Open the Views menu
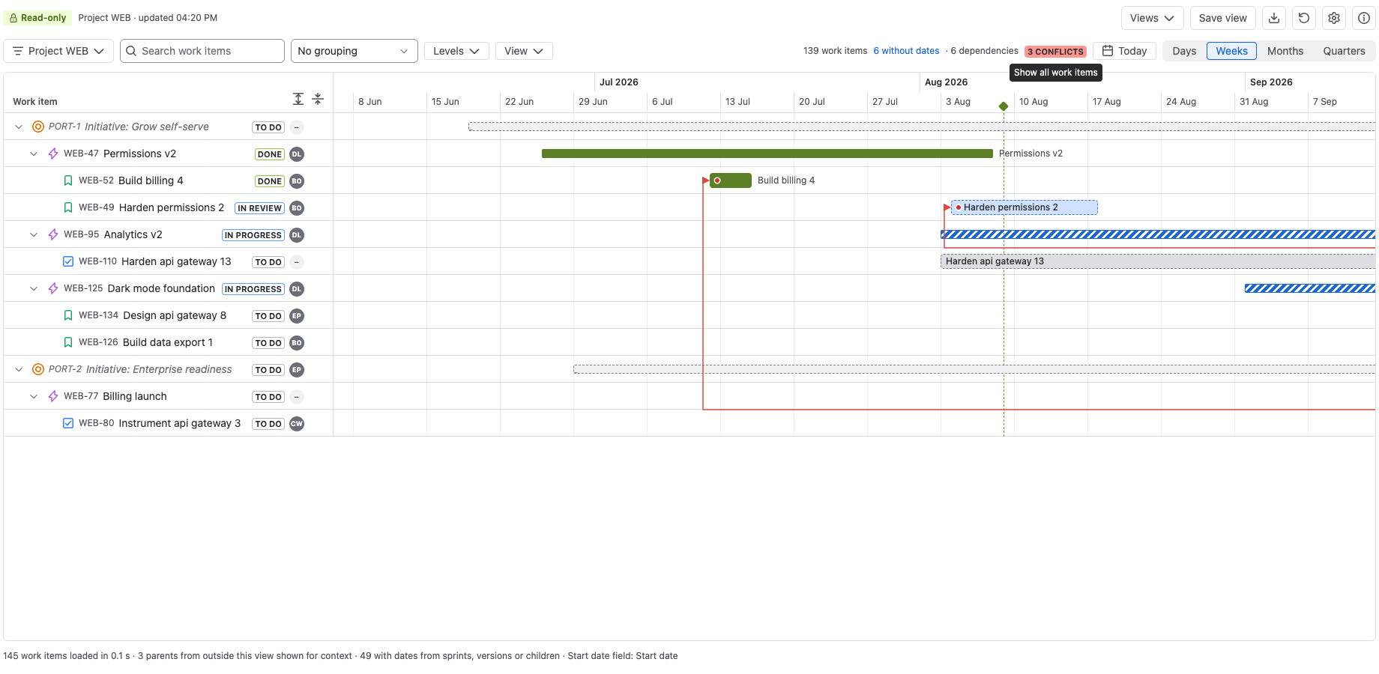1379x674 pixels. coord(1152,18)
